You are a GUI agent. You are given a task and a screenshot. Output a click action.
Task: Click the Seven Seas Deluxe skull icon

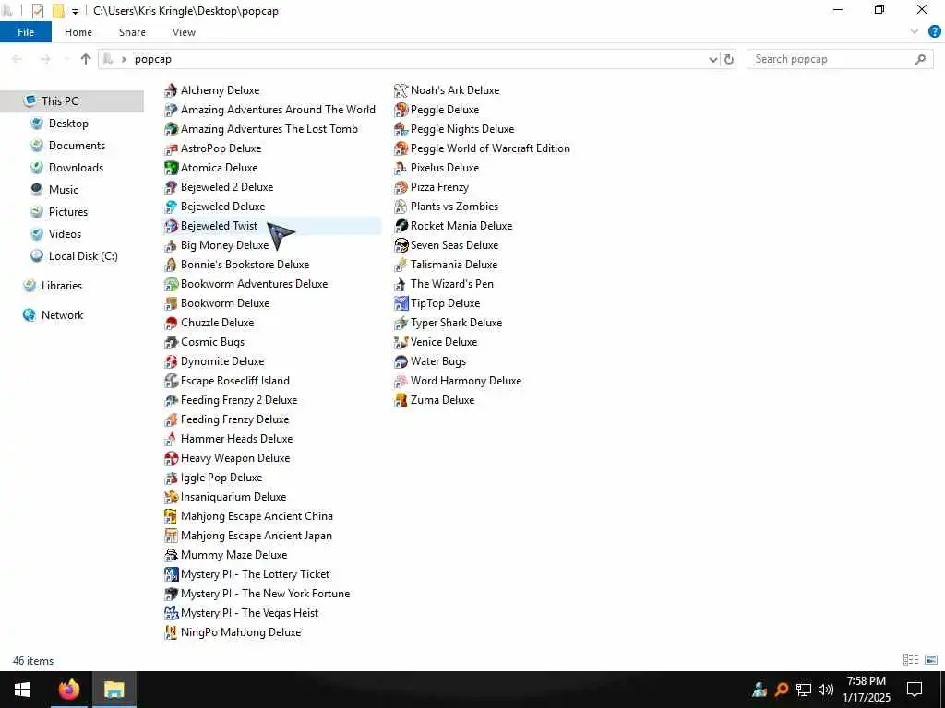[401, 245]
